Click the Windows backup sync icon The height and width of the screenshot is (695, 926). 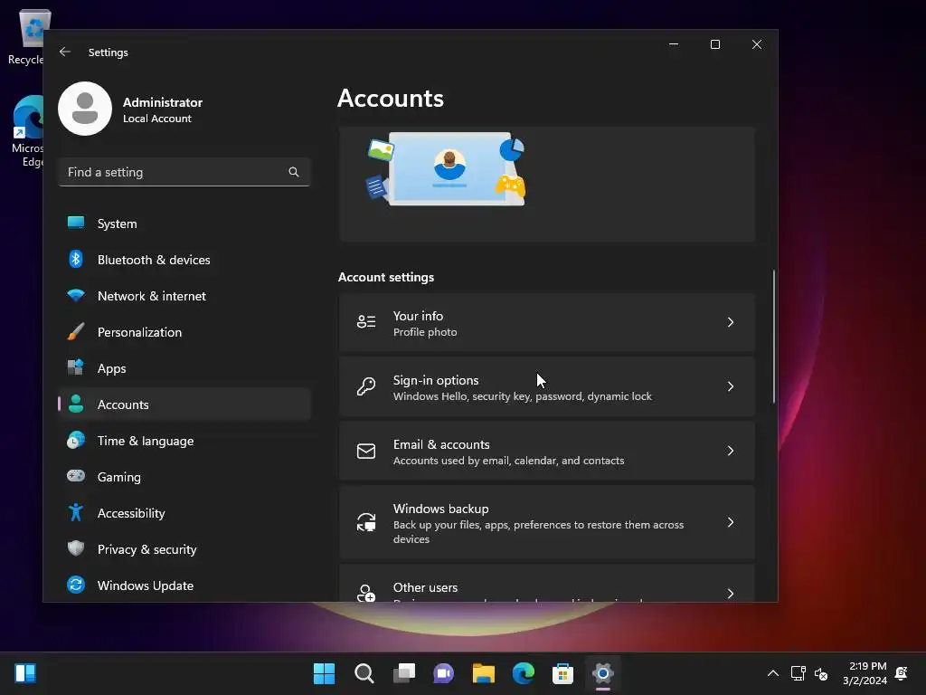[x=366, y=522]
